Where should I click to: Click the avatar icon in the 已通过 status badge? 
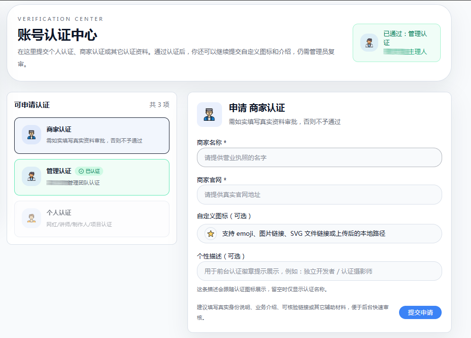pos(369,43)
